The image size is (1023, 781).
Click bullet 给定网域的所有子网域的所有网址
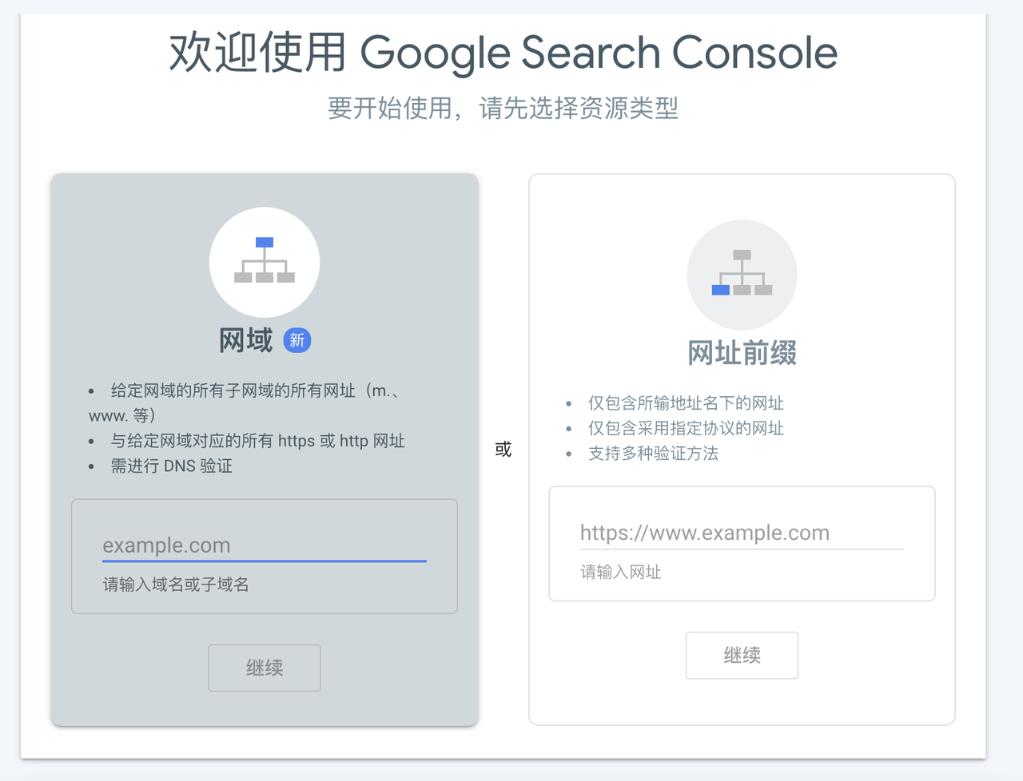[x=245, y=403]
